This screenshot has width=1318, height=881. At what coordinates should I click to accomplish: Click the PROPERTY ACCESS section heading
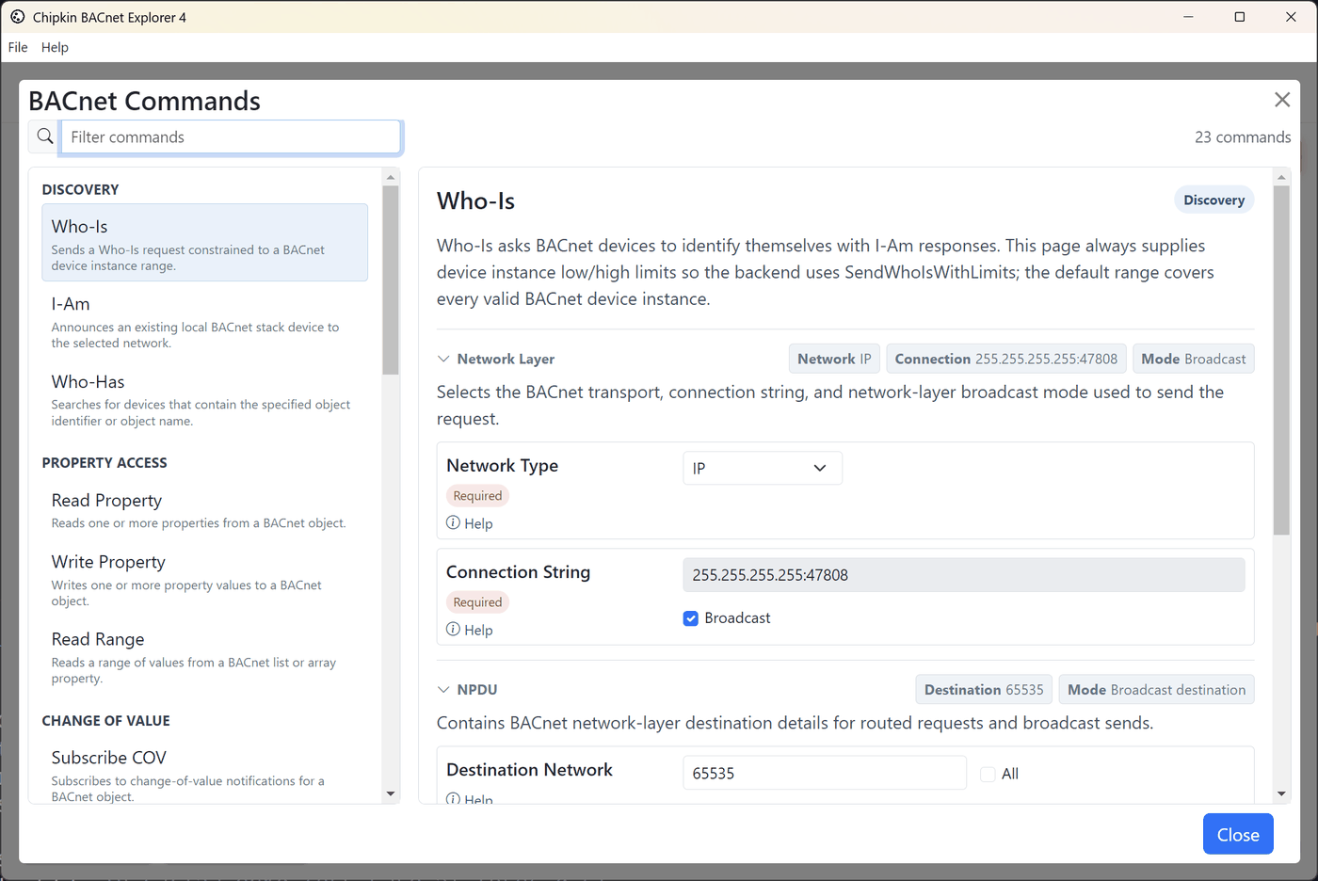(x=104, y=462)
